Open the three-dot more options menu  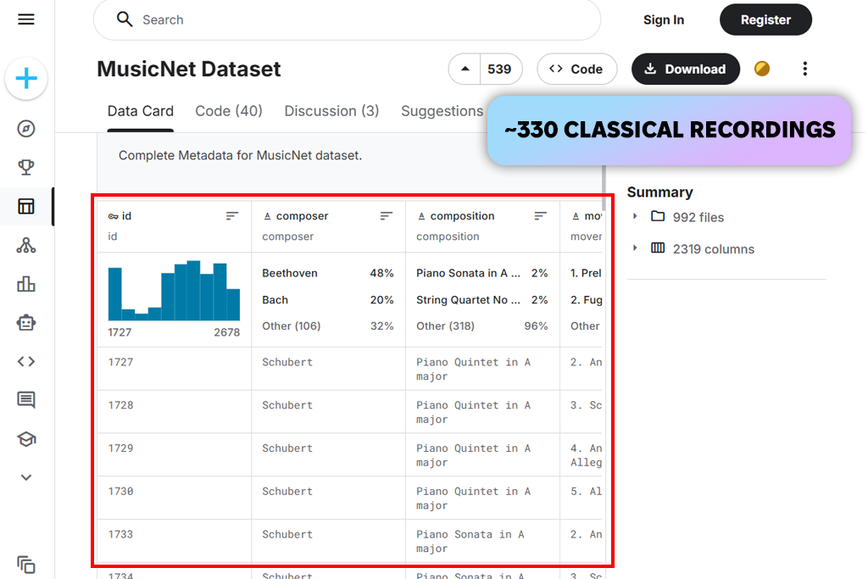(805, 69)
